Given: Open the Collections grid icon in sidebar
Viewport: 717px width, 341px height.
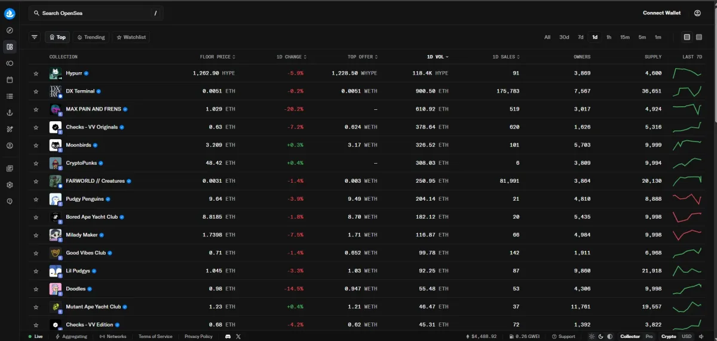Looking at the screenshot, I should pos(10,47).
